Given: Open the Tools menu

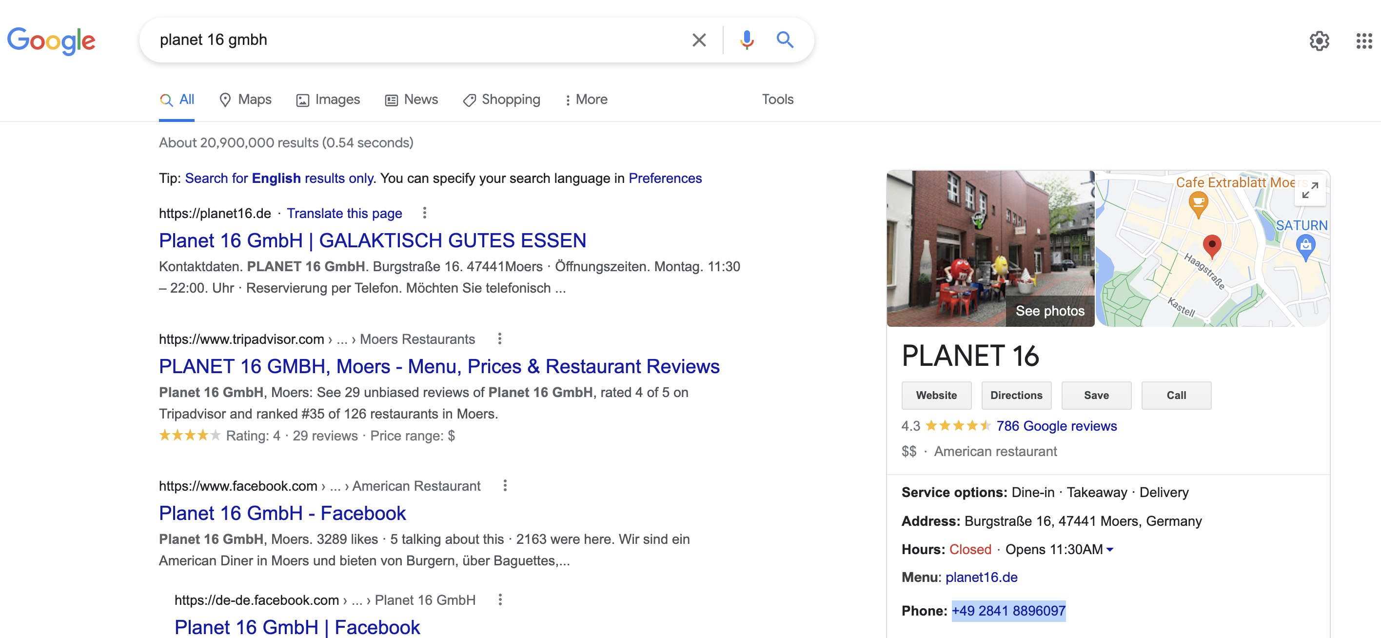Looking at the screenshot, I should 778,100.
